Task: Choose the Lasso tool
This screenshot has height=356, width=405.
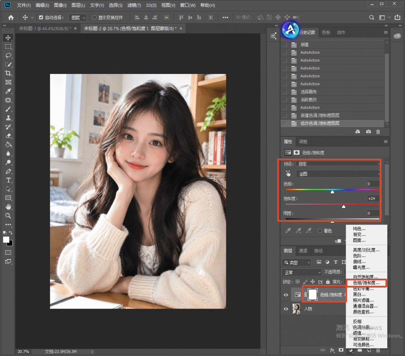Action: (8, 55)
